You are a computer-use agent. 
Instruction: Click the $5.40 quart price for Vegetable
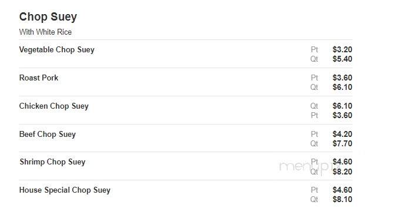click(342, 59)
